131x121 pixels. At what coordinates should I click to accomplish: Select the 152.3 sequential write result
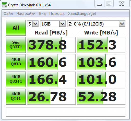101,45
